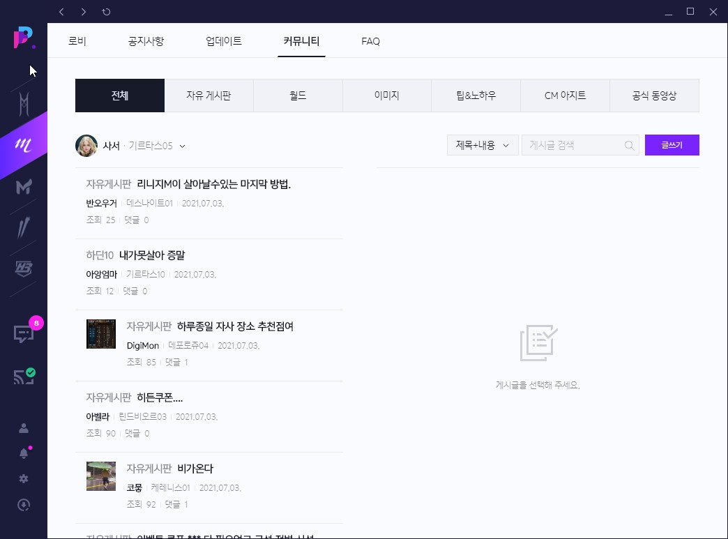Open the user profile icon
Image resolution: width=728 pixels, height=539 pixels.
(x=24, y=428)
